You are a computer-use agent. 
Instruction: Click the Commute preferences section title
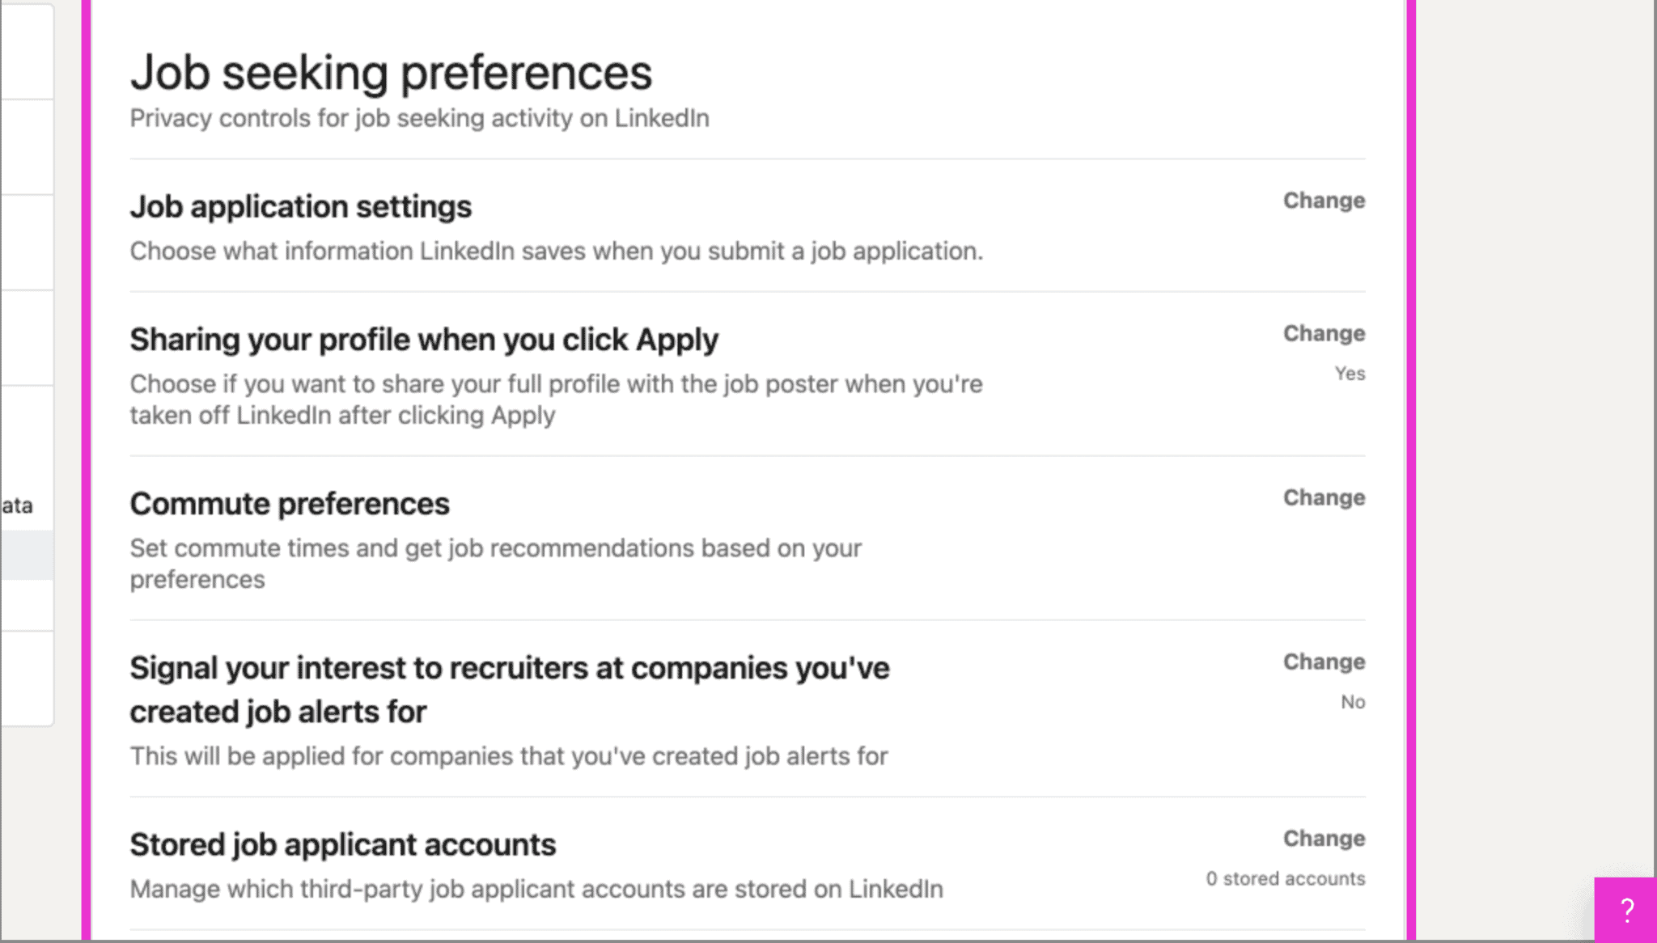click(x=290, y=503)
